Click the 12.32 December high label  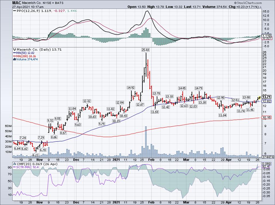87,101
